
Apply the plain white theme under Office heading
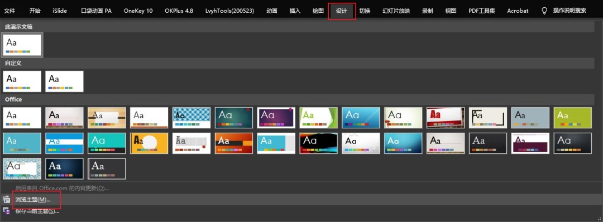[22, 118]
